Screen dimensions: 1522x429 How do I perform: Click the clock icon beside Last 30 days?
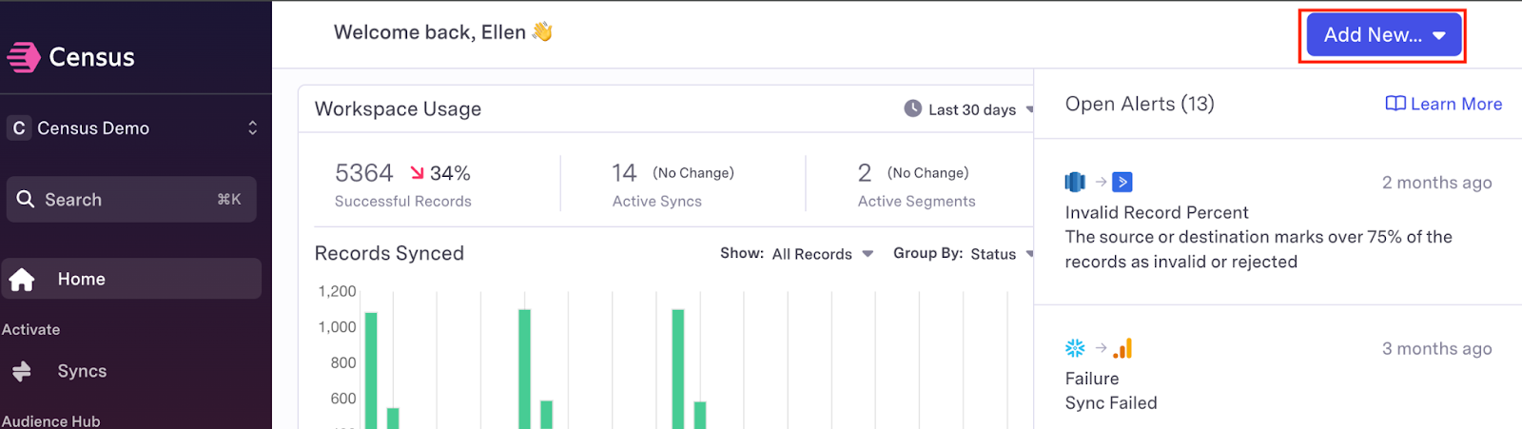click(912, 108)
